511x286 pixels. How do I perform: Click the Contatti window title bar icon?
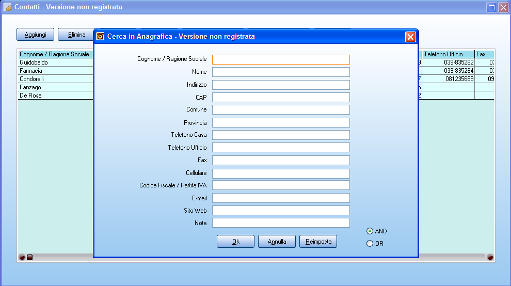tap(8, 7)
